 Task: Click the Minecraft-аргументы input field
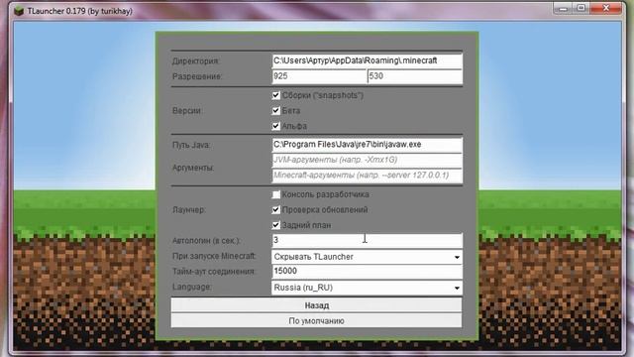(367, 176)
